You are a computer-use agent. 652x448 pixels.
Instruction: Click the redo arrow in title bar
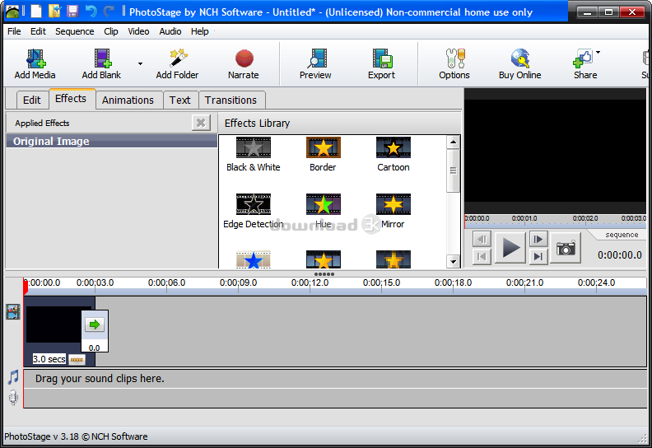click(109, 12)
